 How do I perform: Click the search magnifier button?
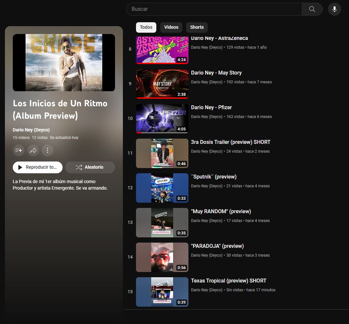[312, 9]
